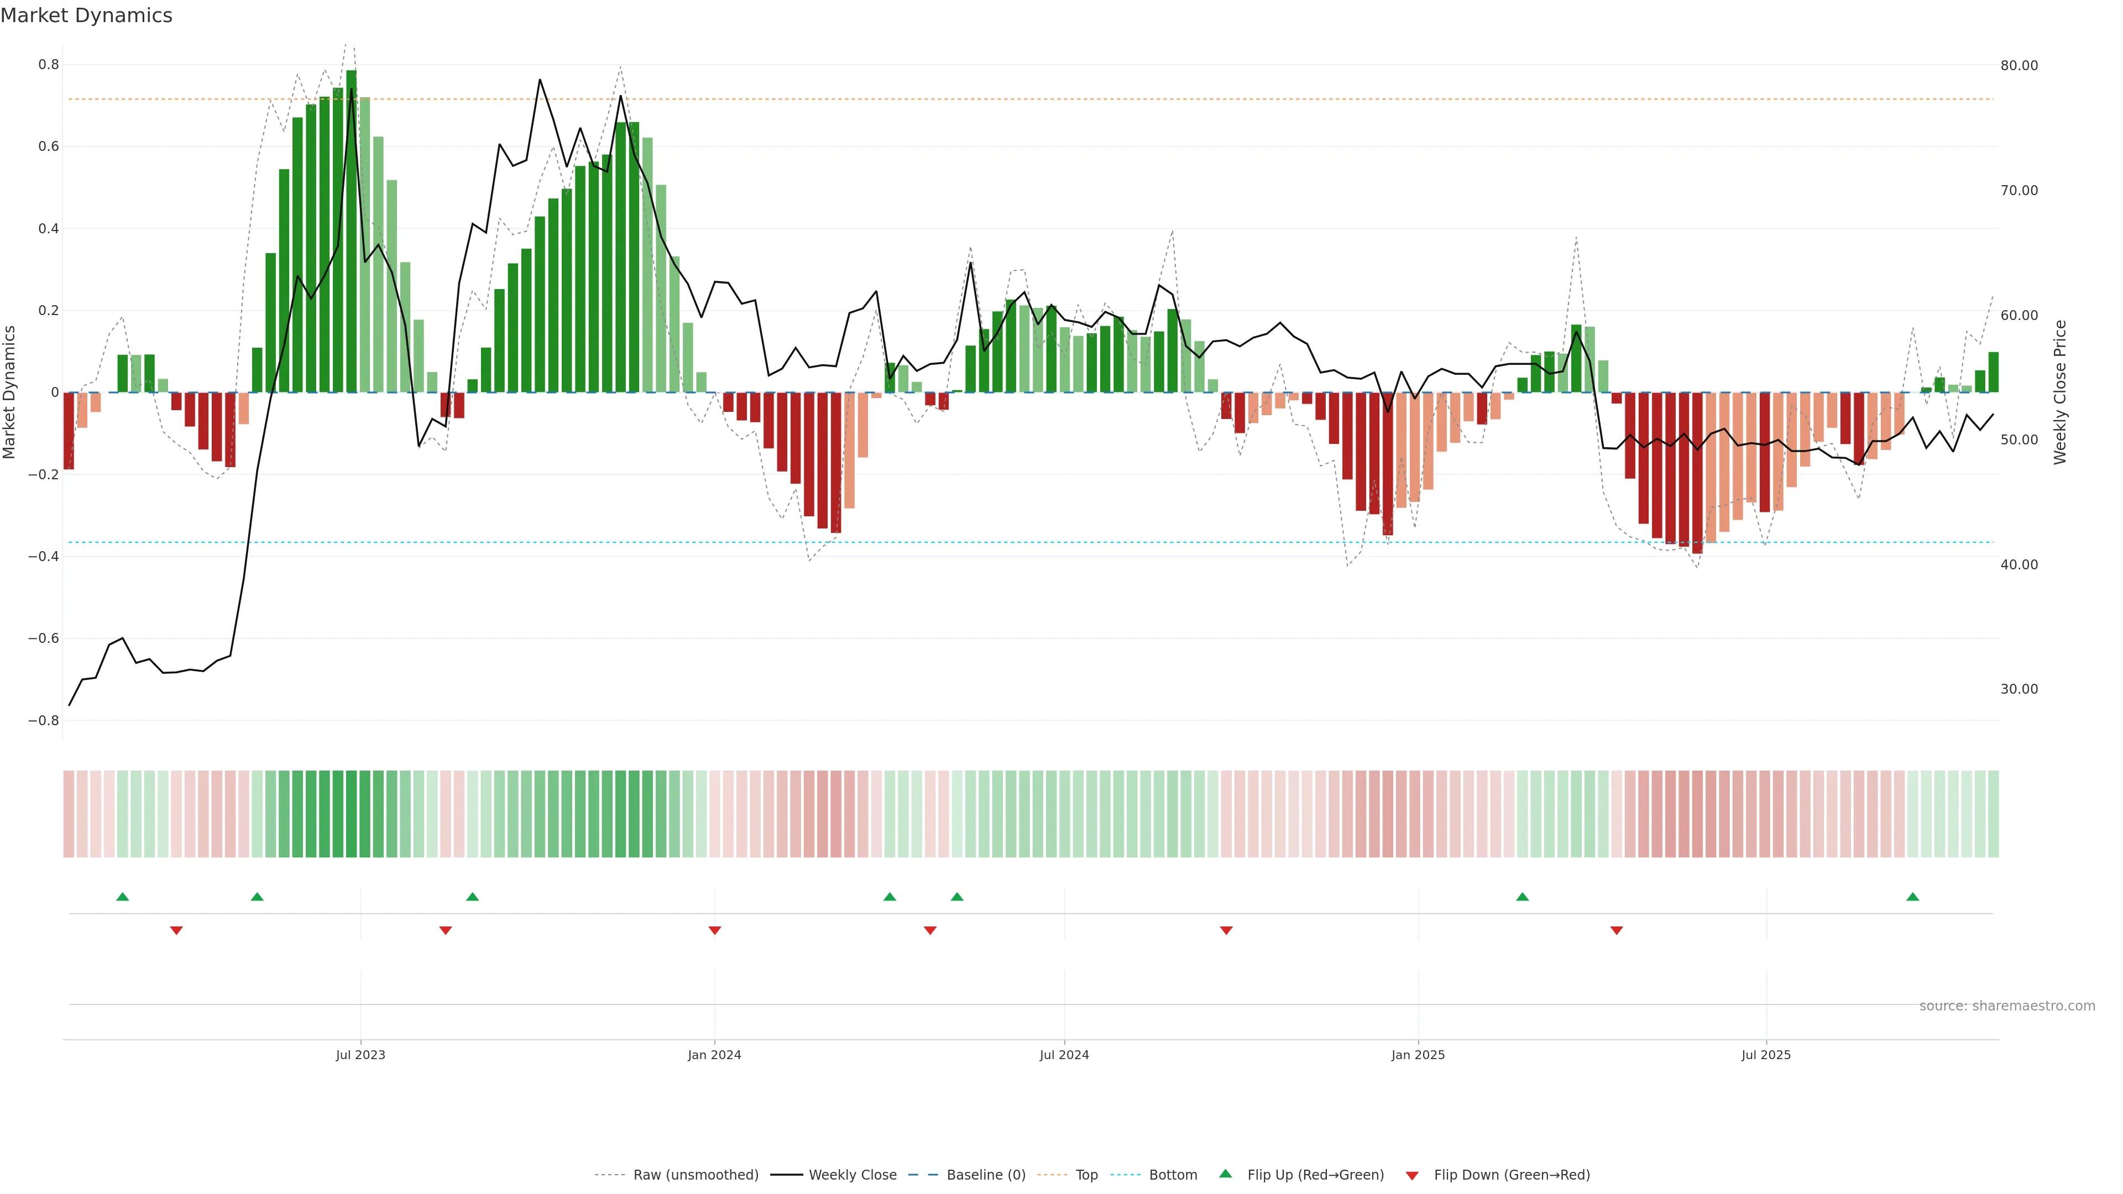The image size is (2123, 1194).
Task: Toggle the Weekly Close legend entry
Action: pyautogui.click(x=852, y=1175)
